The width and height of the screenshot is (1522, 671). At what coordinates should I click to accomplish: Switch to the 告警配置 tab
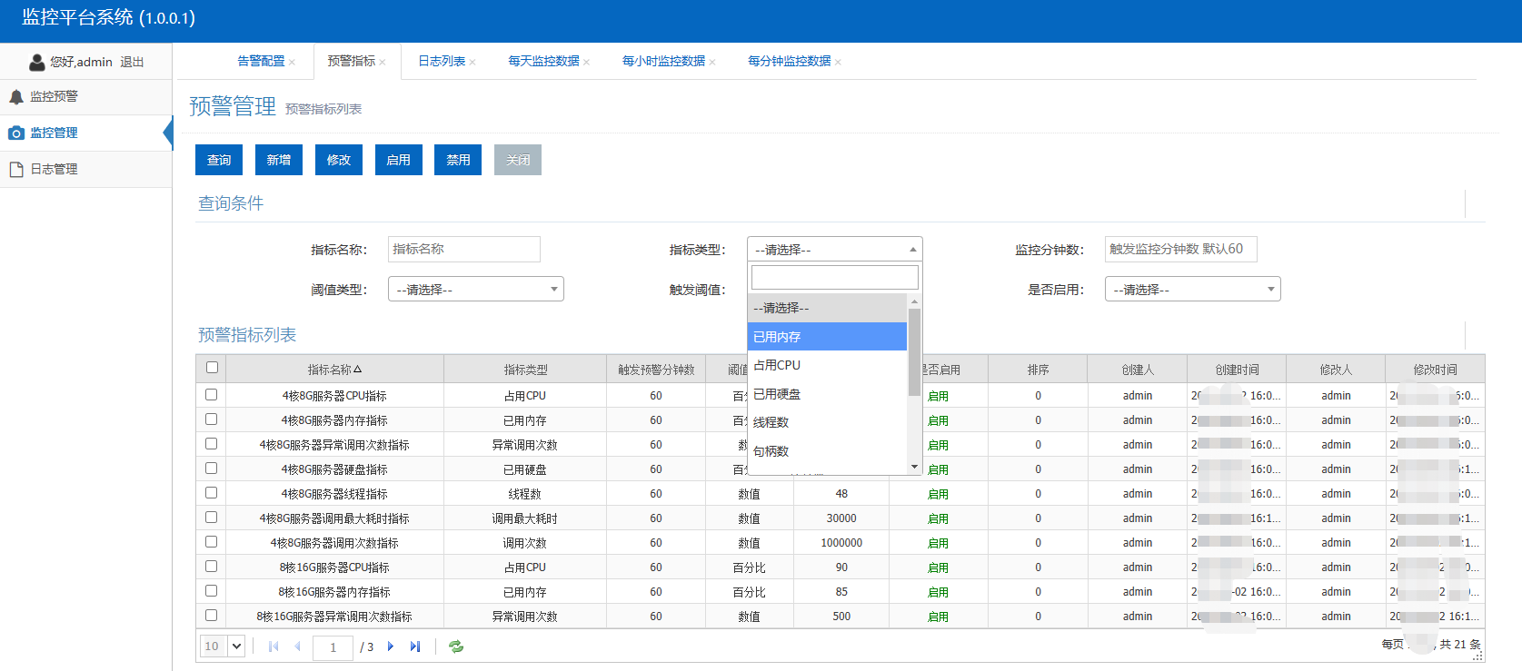(261, 61)
